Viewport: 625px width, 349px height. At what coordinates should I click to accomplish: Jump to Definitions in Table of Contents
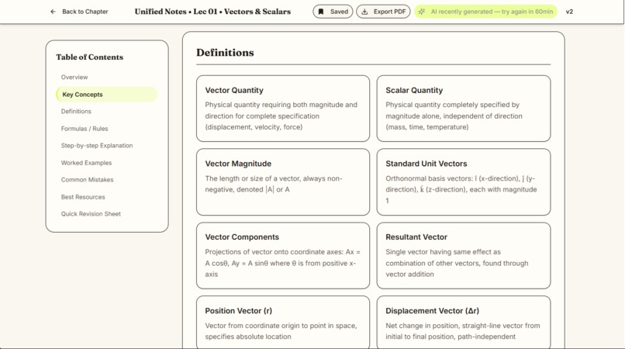[x=76, y=111]
